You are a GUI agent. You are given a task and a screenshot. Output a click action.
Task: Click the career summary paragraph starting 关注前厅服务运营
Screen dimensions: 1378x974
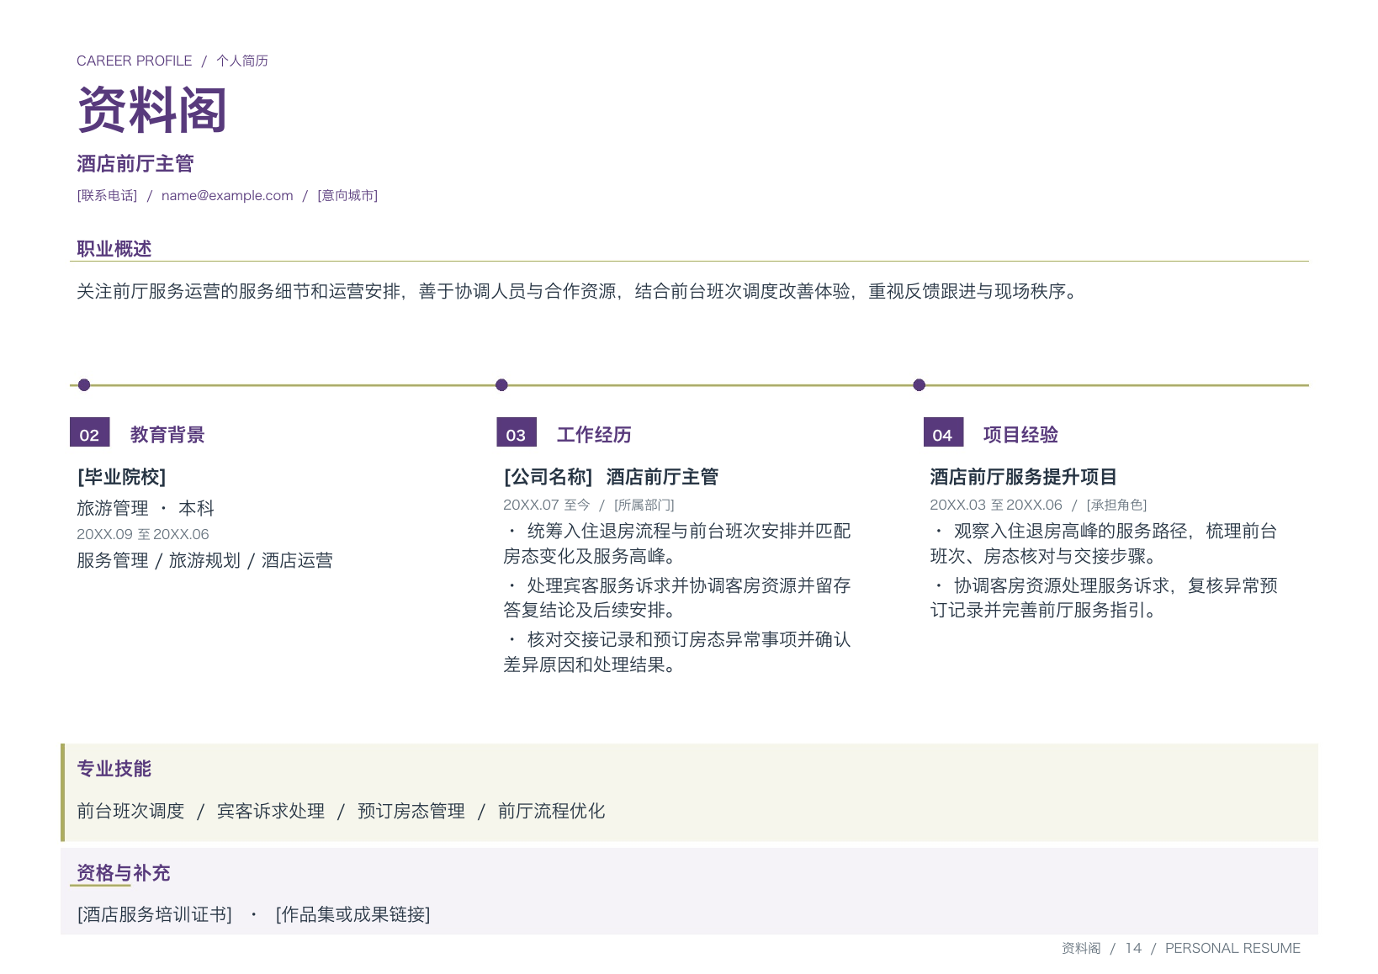[x=579, y=291]
